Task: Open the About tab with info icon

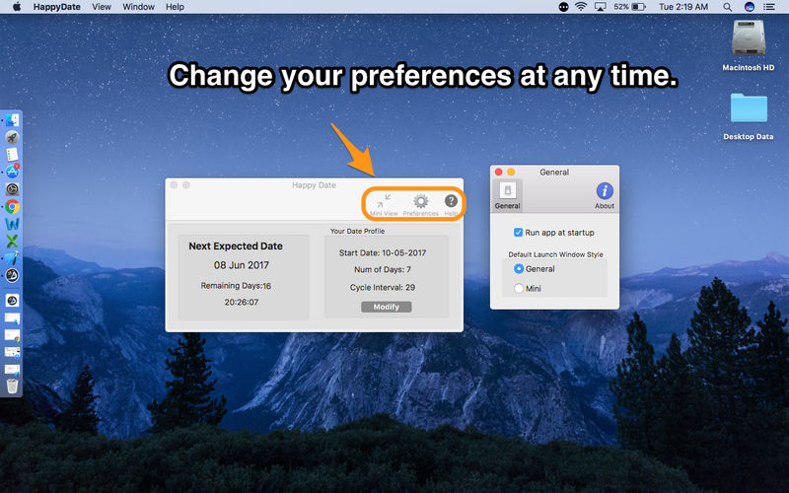Action: click(605, 195)
